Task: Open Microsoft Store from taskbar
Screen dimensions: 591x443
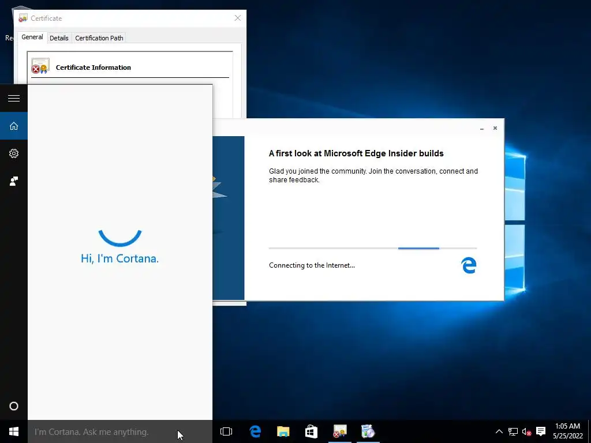Action: click(311, 431)
